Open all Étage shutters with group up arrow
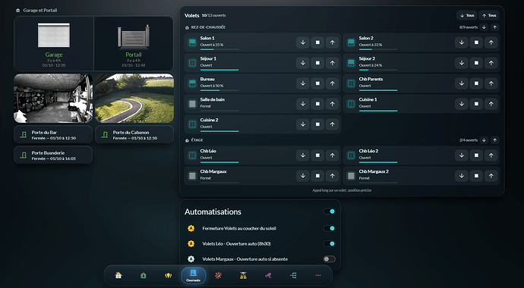Image resolution: width=524 pixels, height=288 pixels. click(x=495, y=140)
